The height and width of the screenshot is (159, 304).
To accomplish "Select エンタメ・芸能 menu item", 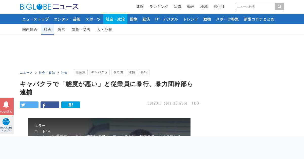I will tap(67, 19).
